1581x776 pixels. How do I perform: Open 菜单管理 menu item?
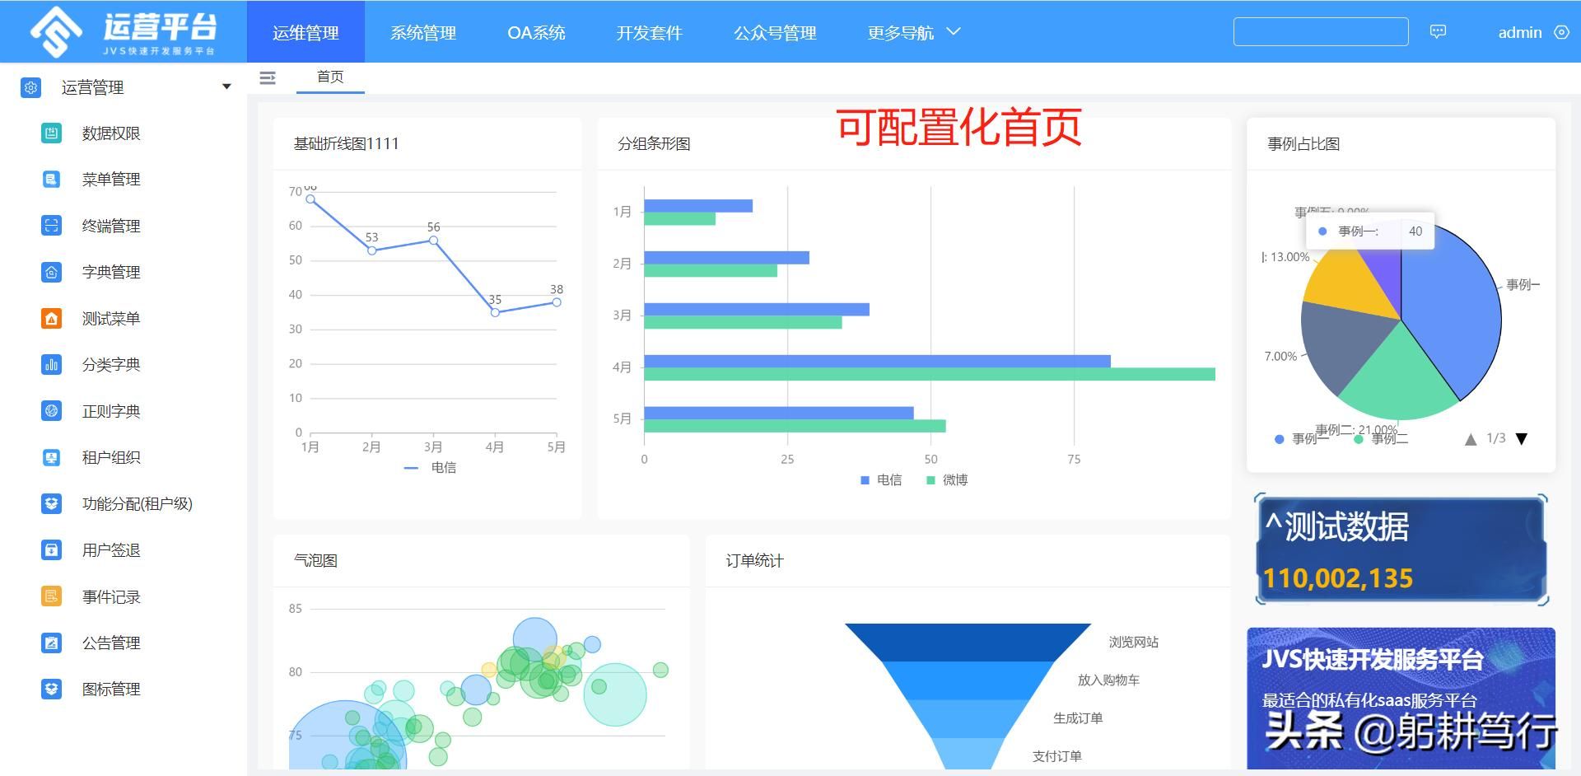[x=111, y=179]
